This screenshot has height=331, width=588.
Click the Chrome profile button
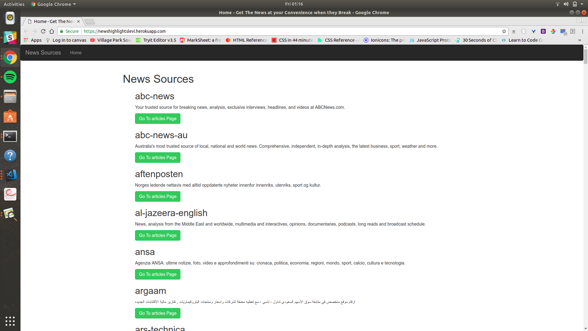pyautogui.click(x=581, y=21)
